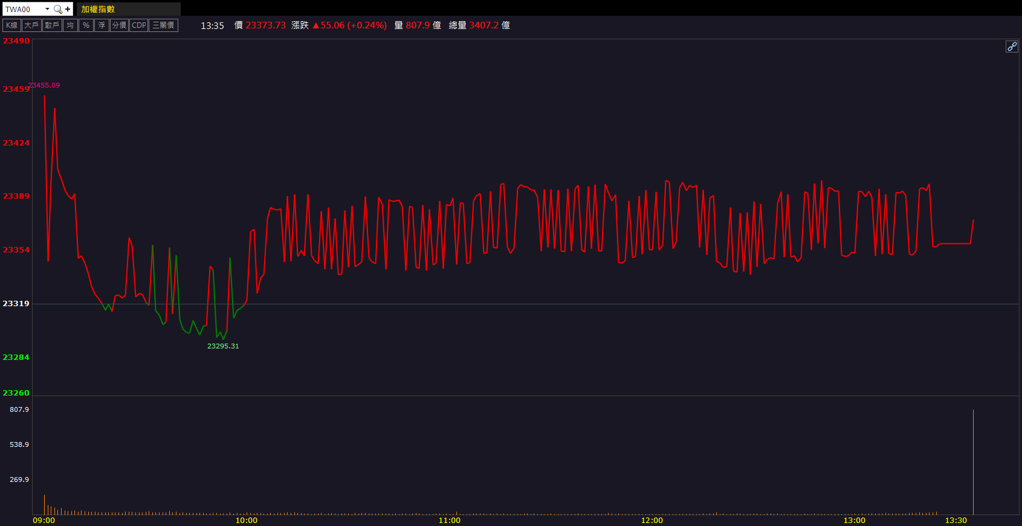Click the tall closing volume bar at 13:30
The image size is (1022, 526).
tap(973, 462)
